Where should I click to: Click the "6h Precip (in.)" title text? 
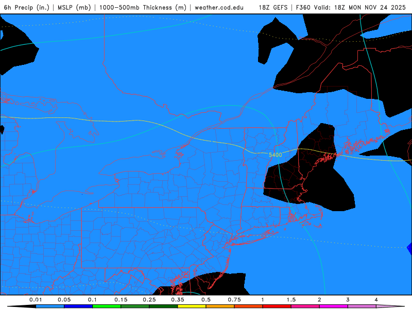[x=27, y=8]
